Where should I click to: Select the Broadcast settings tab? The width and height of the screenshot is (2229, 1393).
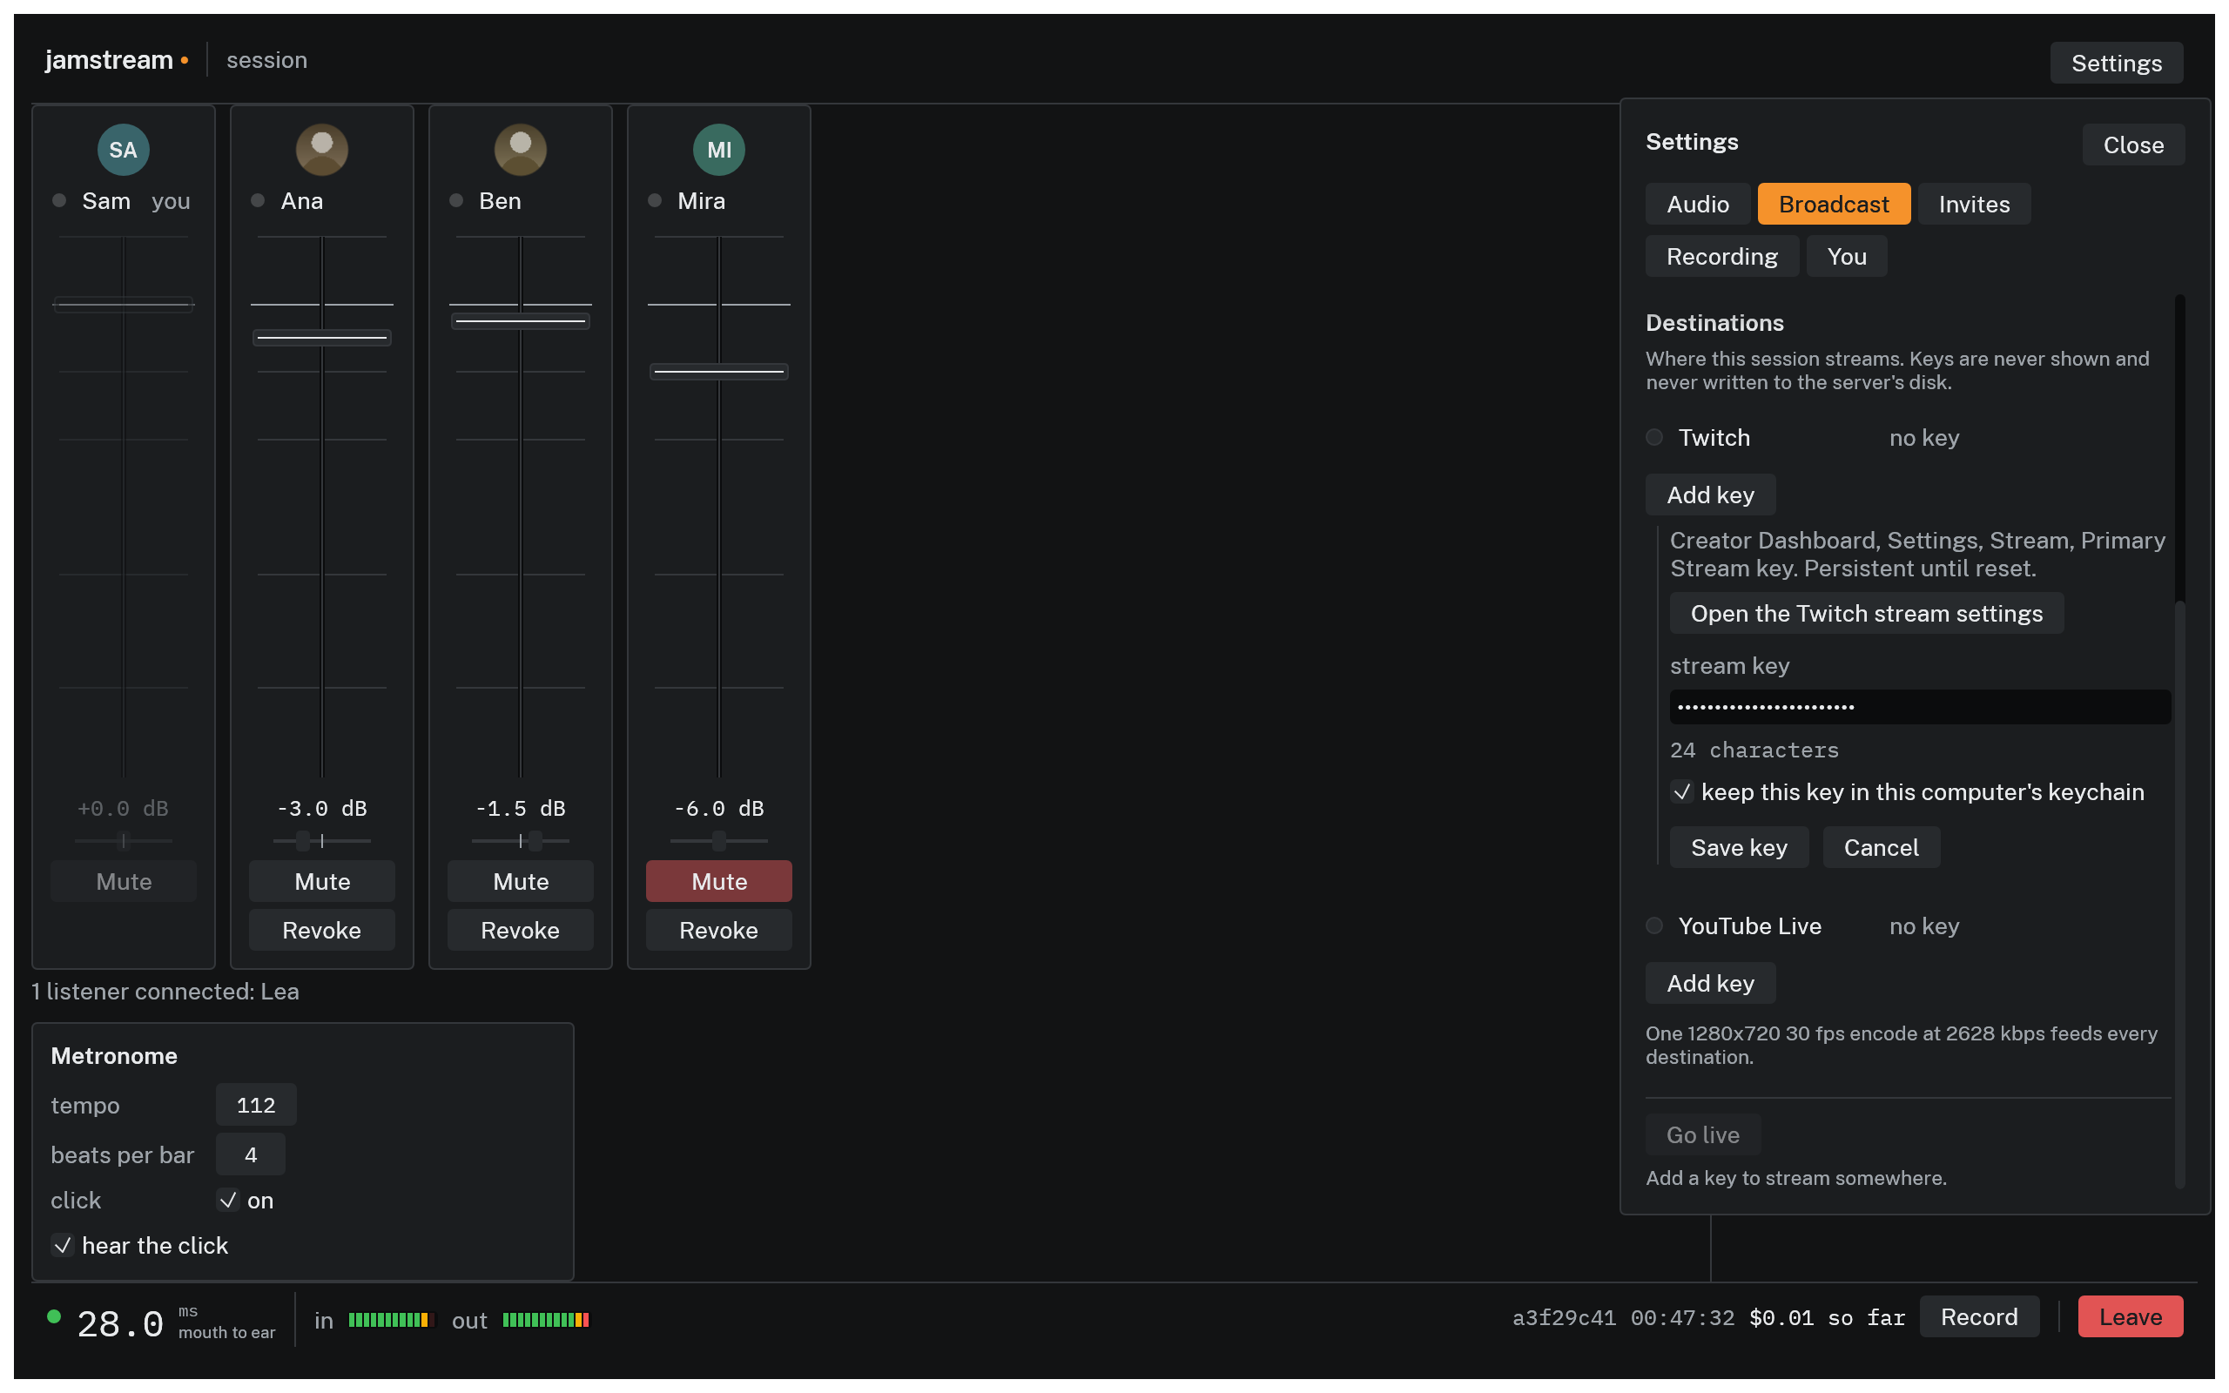[x=1833, y=204]
